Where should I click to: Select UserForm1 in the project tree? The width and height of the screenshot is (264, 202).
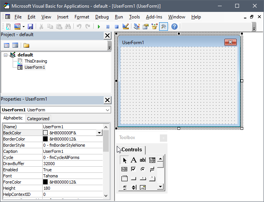[35, 67]
